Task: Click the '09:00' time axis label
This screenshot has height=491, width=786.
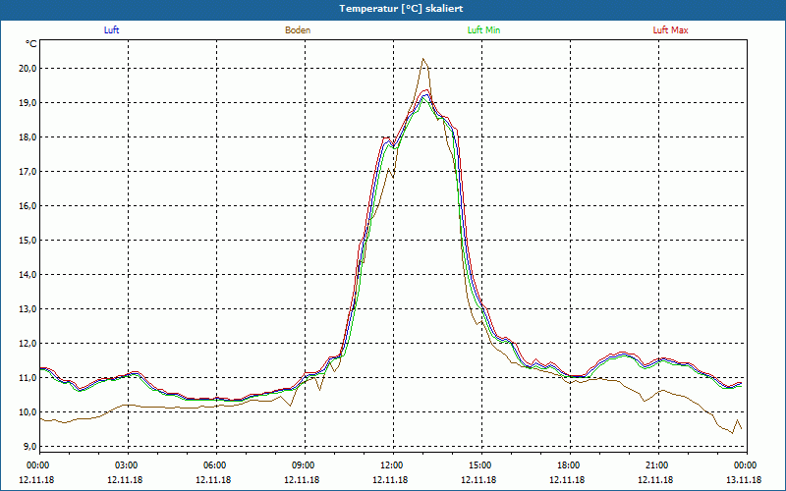Action: (305, 465)
